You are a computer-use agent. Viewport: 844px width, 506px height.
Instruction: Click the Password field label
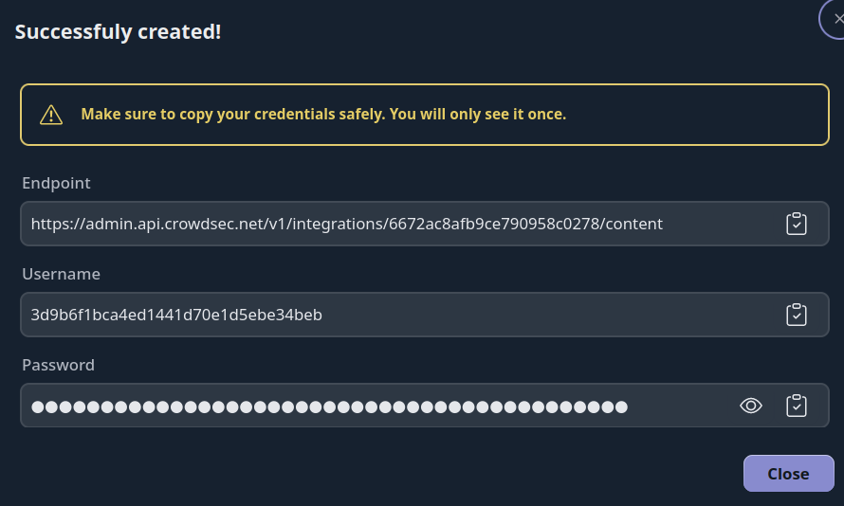click(x=58, y=365)
